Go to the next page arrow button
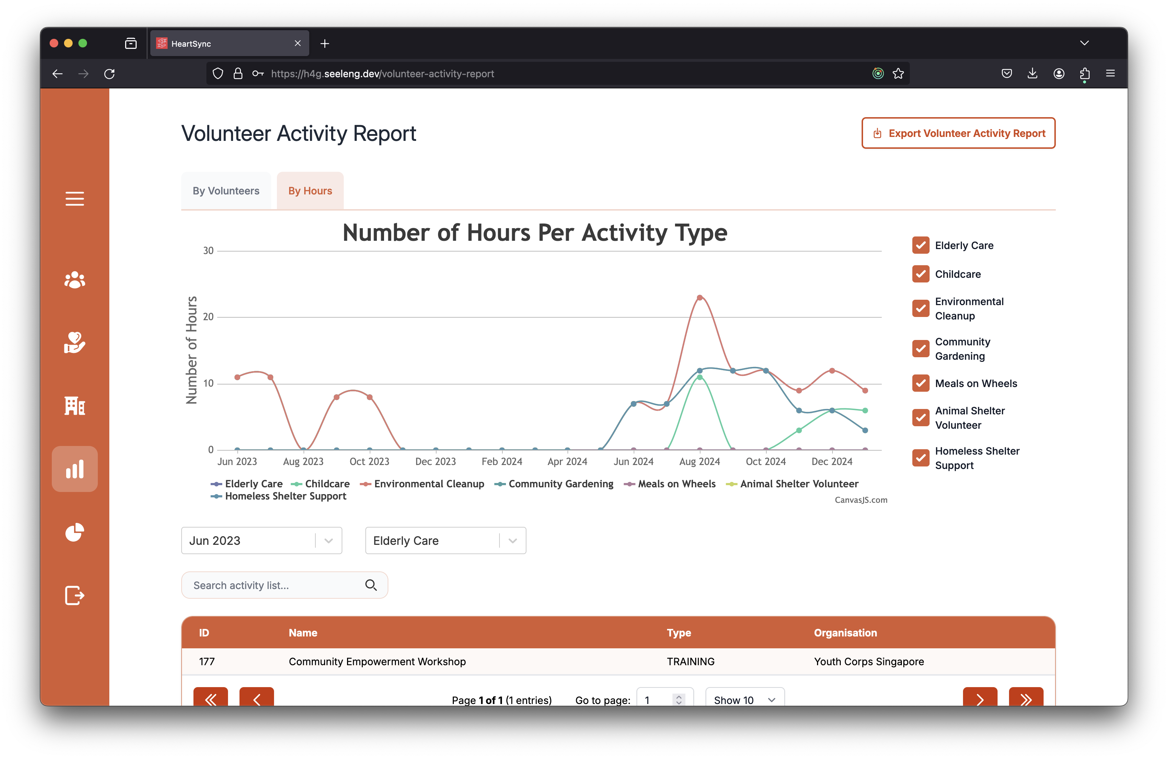Screen dimensions: 1168x759 point(980,699)
